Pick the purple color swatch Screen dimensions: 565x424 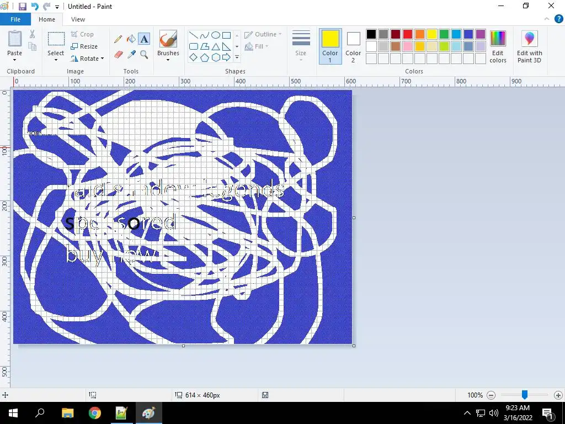(481, 34)
